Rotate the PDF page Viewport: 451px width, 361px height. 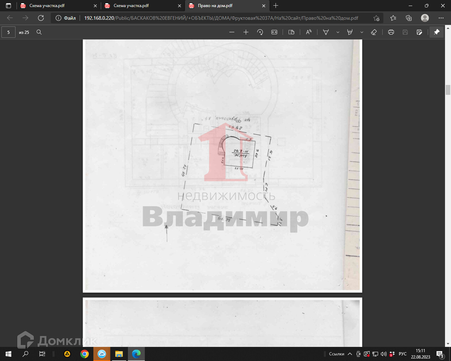tap(260, 32)
